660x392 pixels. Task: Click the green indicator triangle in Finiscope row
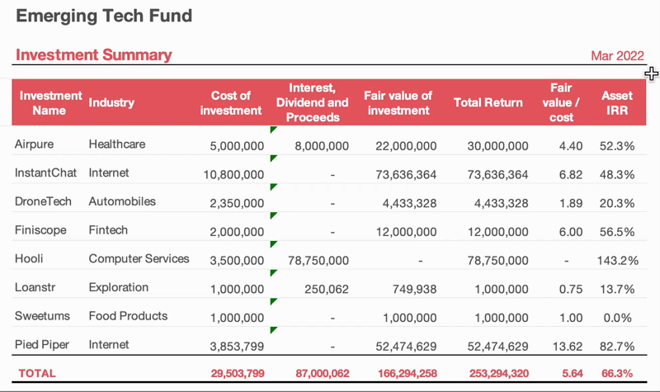273,215
